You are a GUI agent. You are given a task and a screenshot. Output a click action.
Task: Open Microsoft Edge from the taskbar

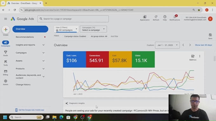point(61,117)
